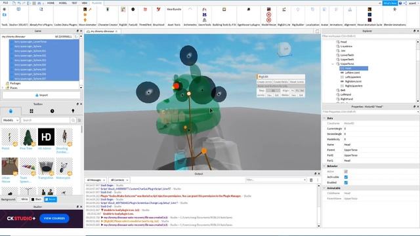Switch to the TEST ribbon tab

[x=74, y=3]
